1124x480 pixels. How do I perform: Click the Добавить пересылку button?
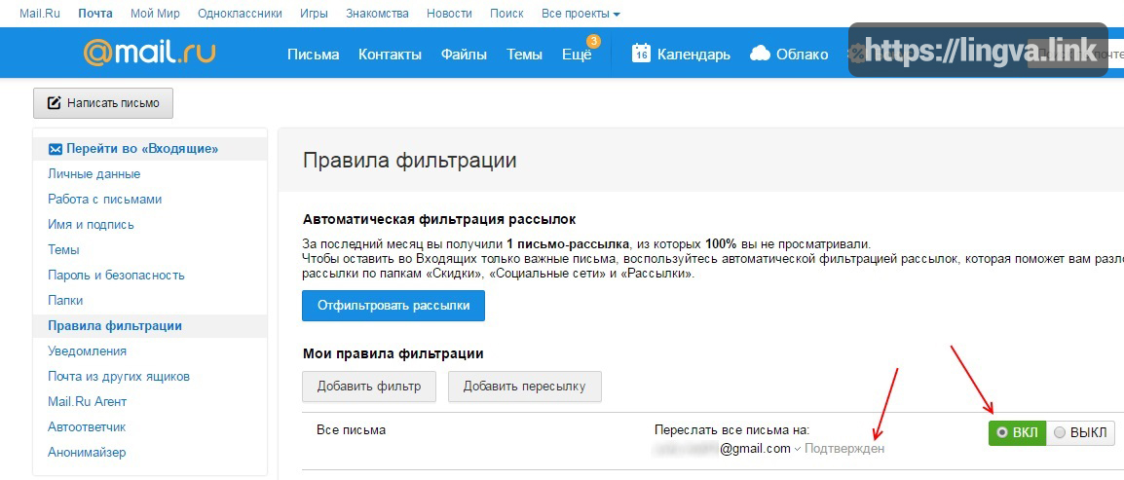(x=525, y=387)
